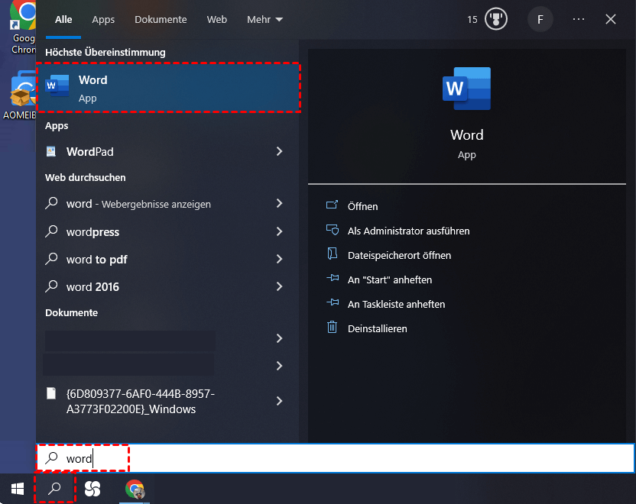Choose Deinstallieren for Word
The image size is (636, 504).
point(377,328)
